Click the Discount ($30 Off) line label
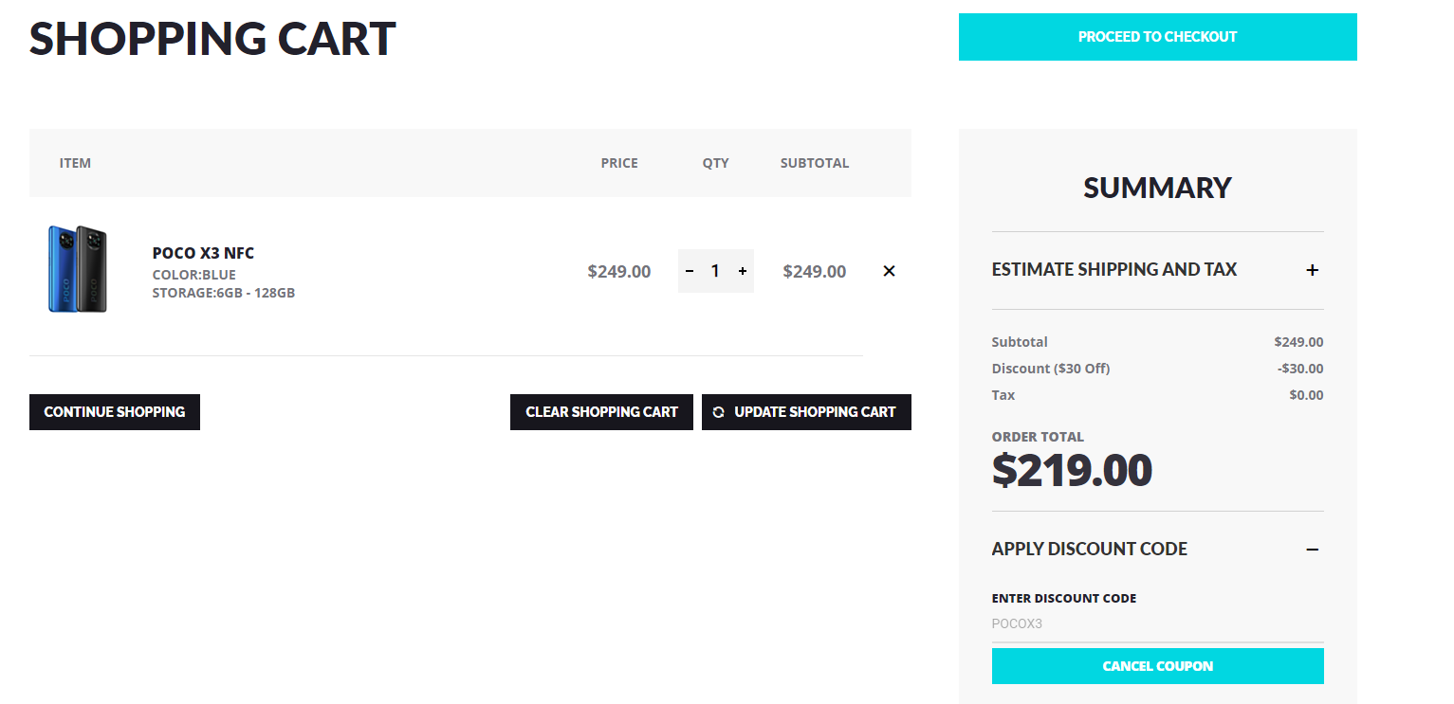 [x=1051, y=369]
